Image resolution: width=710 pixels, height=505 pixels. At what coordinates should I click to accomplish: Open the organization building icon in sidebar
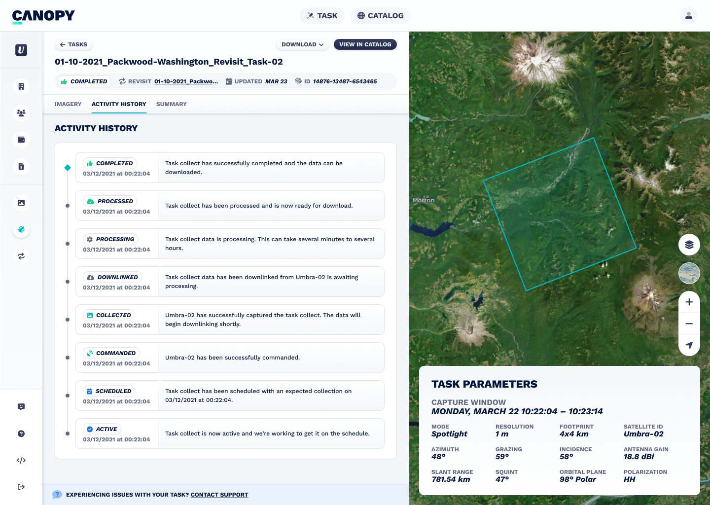(21, 86)
